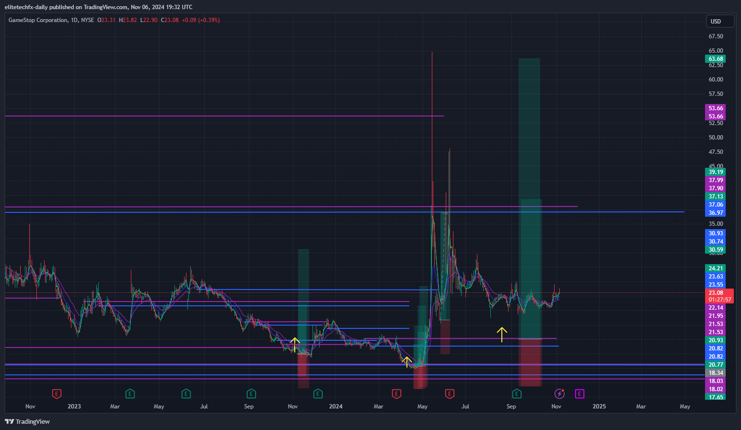Click the 35.00 price axis tick
This screenshot has width=741, height=430.
tap(716, 224)
